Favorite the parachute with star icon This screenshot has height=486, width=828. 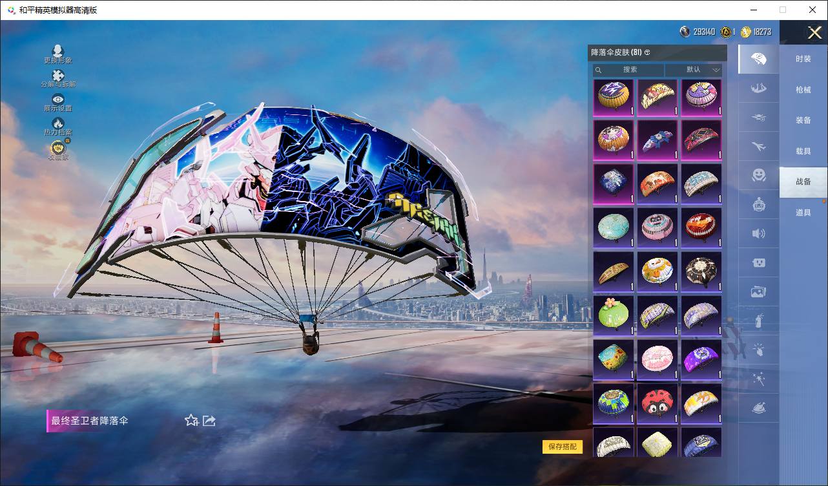point(191,421)
